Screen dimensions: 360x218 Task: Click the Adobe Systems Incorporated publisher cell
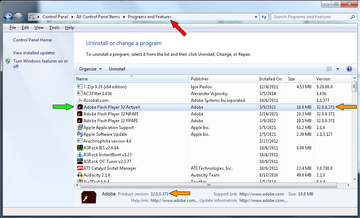click(218, 100)
